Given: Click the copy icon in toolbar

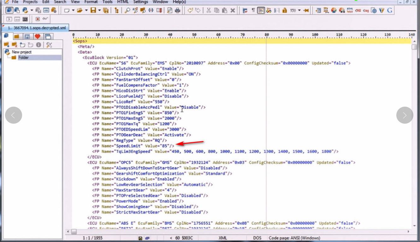Looking at the screenshot, I should (x=216, y=10).
